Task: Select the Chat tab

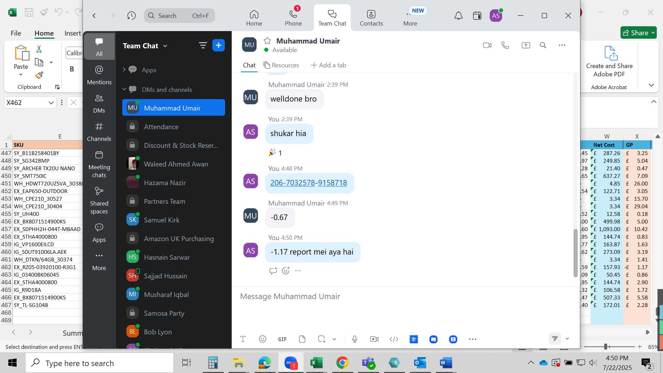Action: [x=249, y=65]
